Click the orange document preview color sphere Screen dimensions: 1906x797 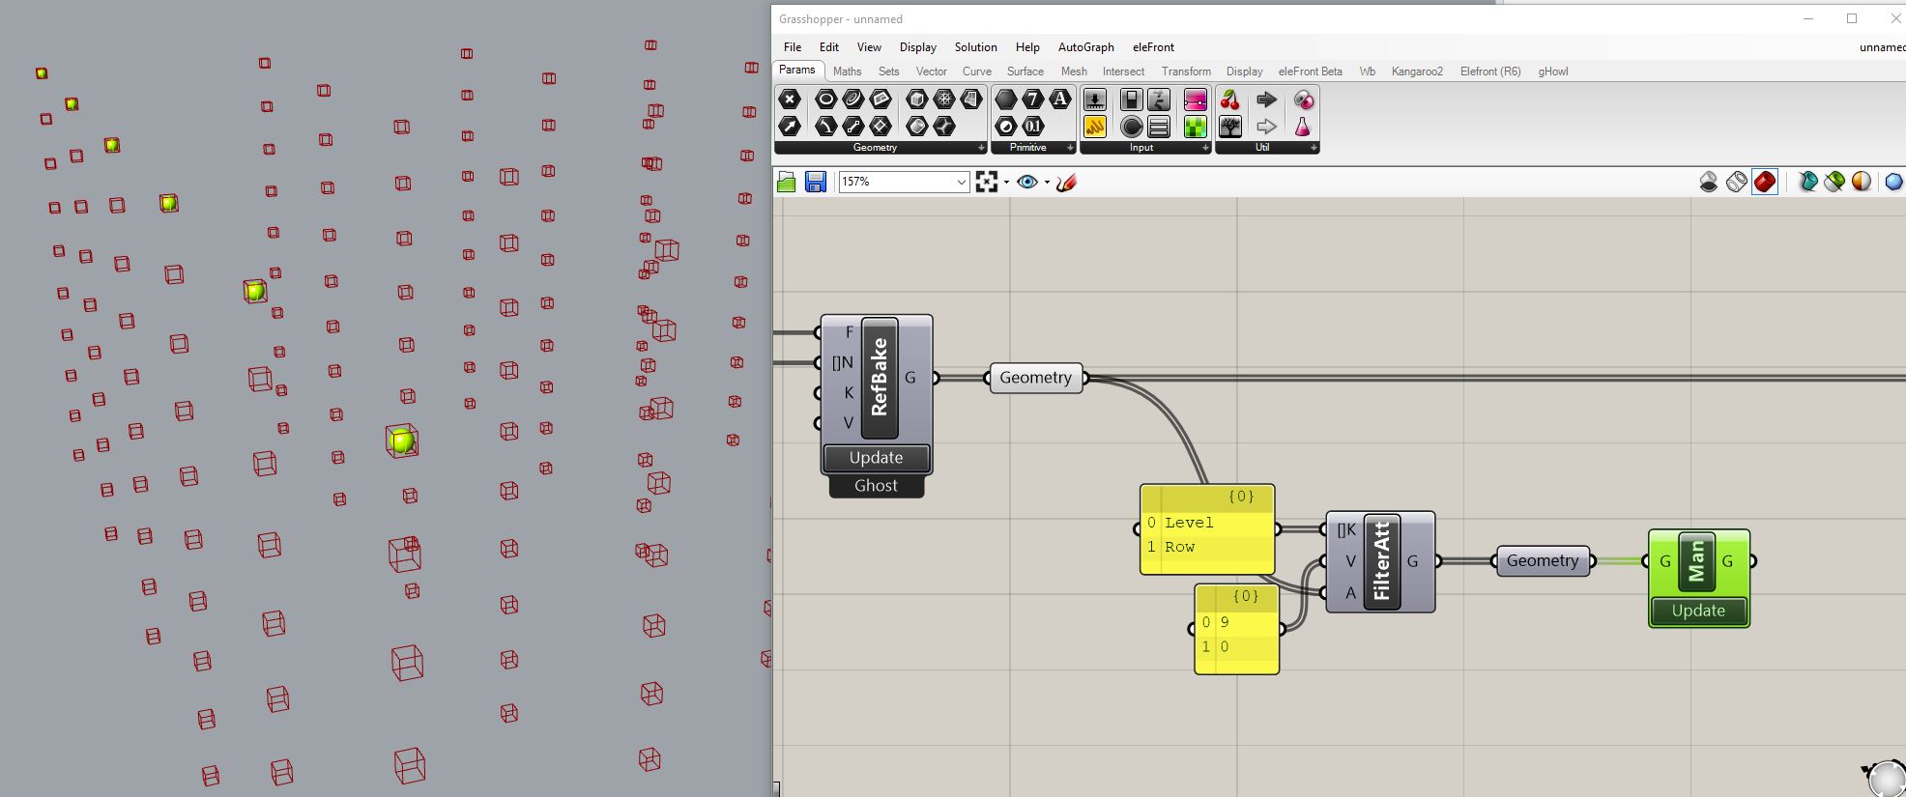[1862, 182]
